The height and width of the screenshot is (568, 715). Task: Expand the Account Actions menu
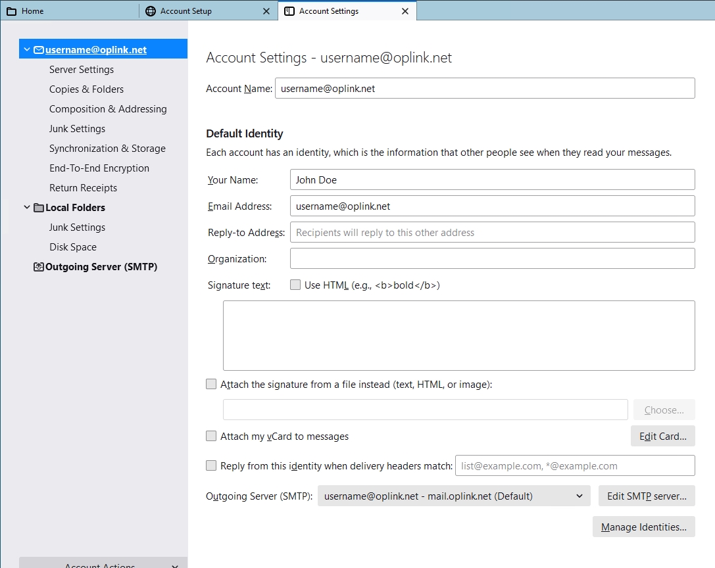coord(103,563)
